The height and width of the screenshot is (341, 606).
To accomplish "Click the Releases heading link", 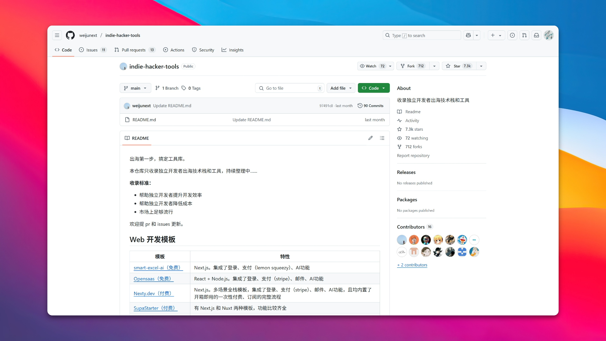I will pyautogui.click(x=406, y=172).
